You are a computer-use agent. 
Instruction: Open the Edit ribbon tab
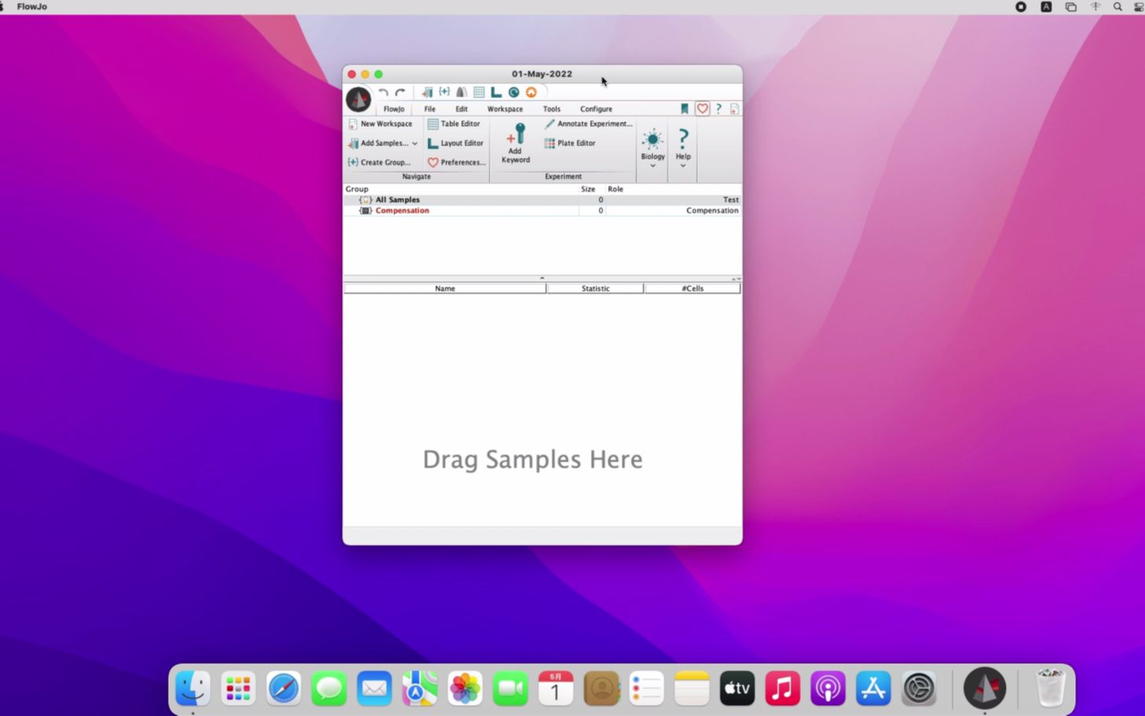pos(461,109)
